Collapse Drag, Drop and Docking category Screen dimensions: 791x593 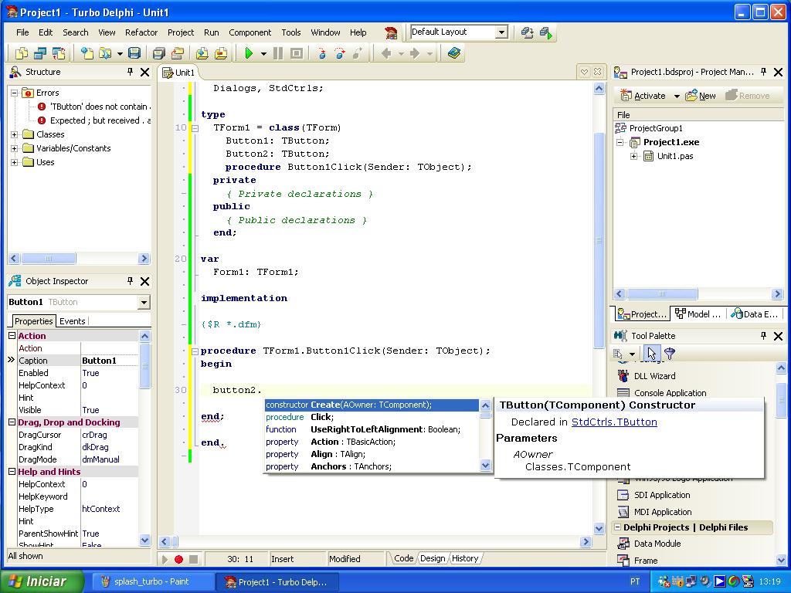[12, 422]
